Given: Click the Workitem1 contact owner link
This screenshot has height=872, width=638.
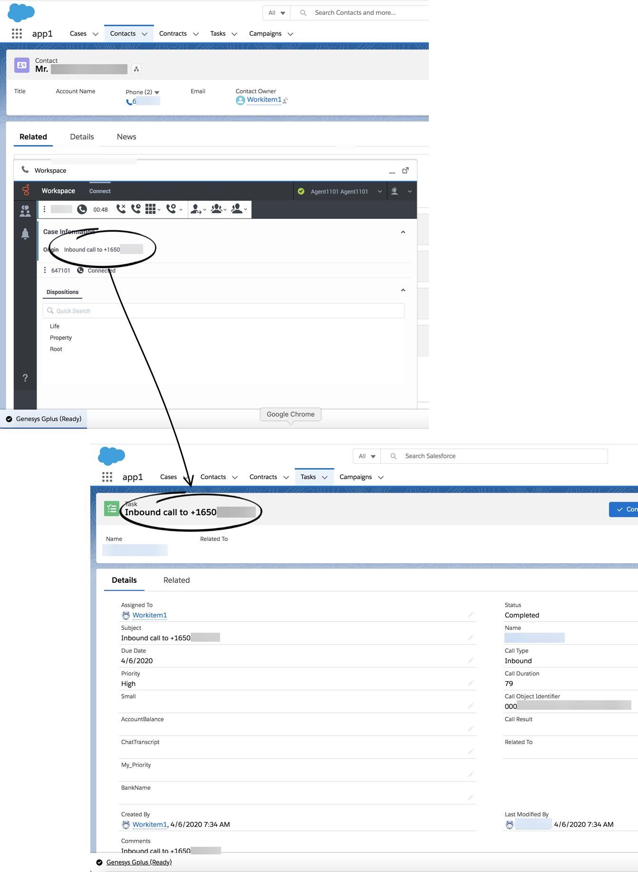Looking at the screenshot, I should click(x=264, y=99).
